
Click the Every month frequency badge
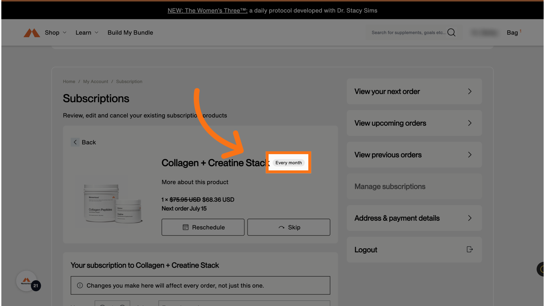pos(288,163)
